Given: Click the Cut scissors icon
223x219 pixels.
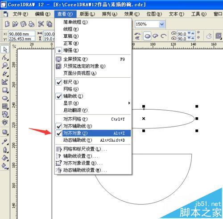Looking at the screenshot, I should click(41, 24).
